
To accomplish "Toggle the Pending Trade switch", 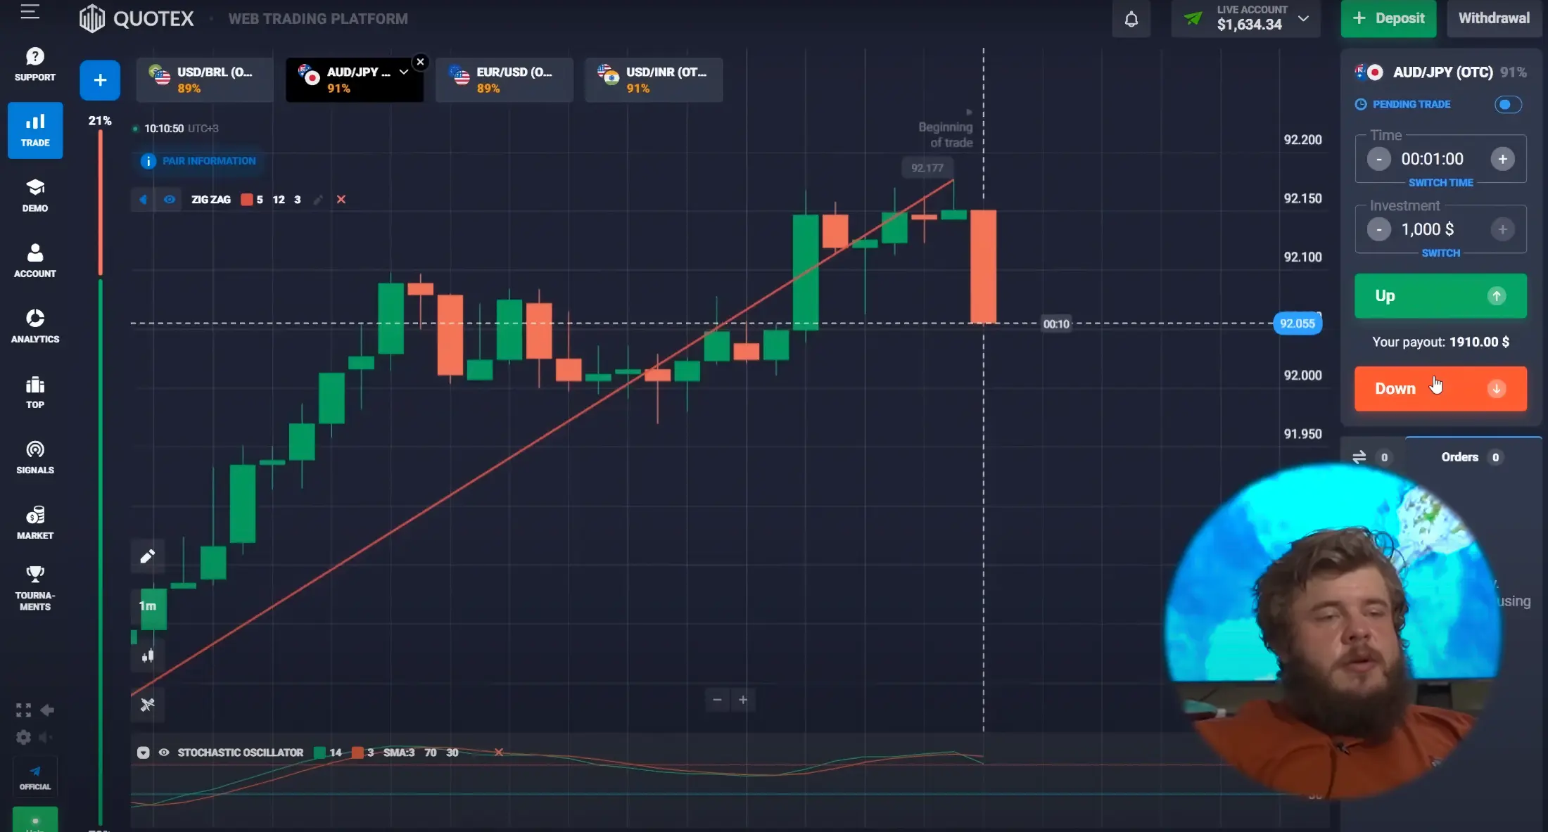I will coord(1508,105).
